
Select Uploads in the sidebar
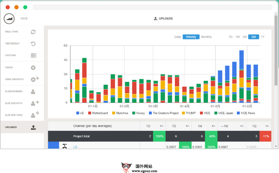[x=22, y=127]
